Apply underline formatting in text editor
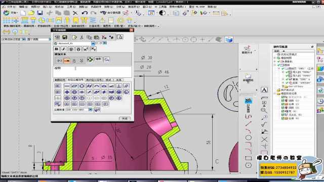 coord(71,49)
